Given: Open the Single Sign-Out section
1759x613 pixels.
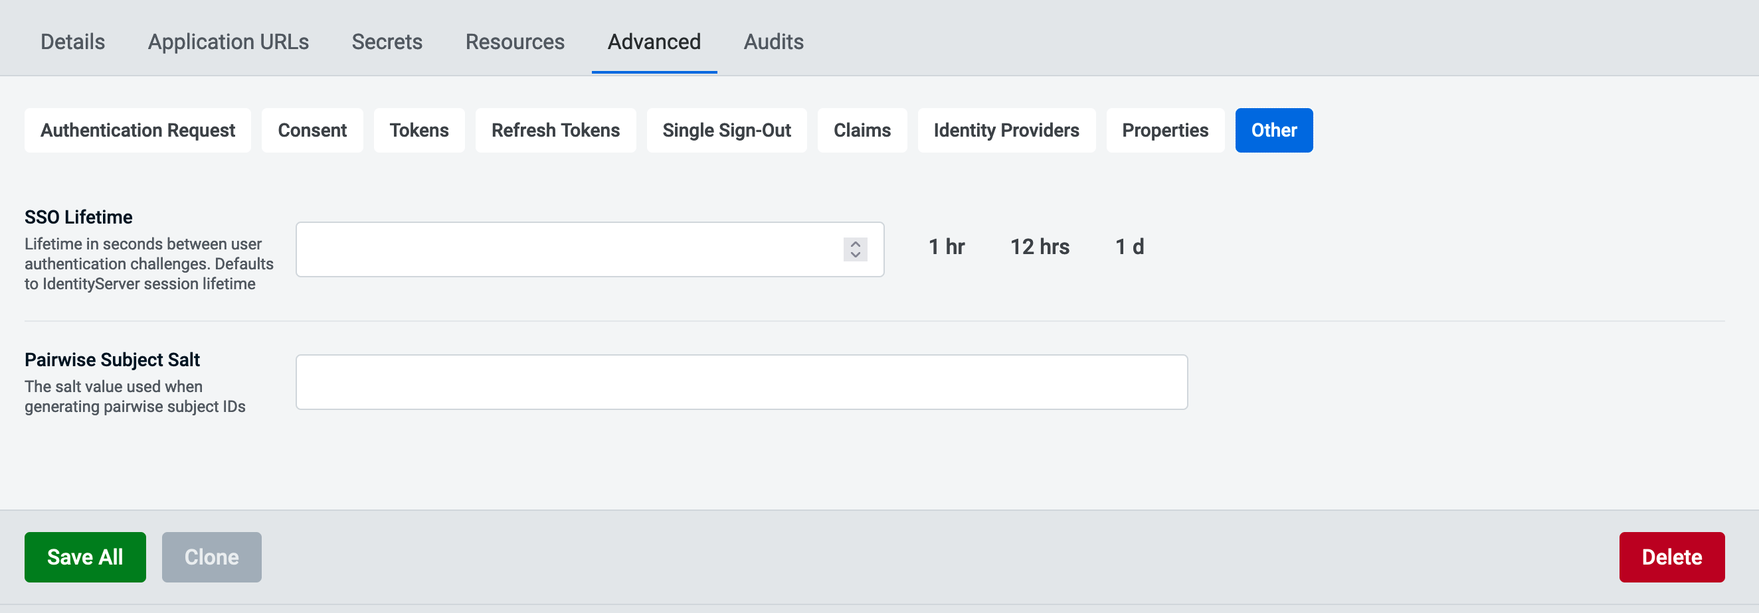Looking at the screenshot, I should point(727,130).
